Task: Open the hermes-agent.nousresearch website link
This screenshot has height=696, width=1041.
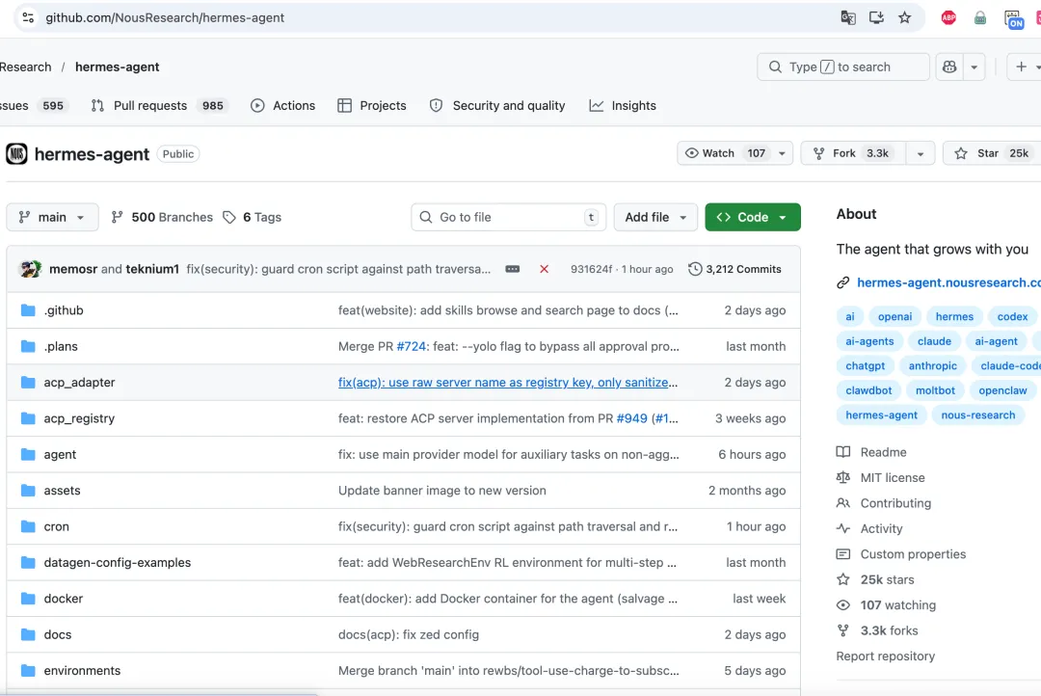Action: tap(948, 282)
